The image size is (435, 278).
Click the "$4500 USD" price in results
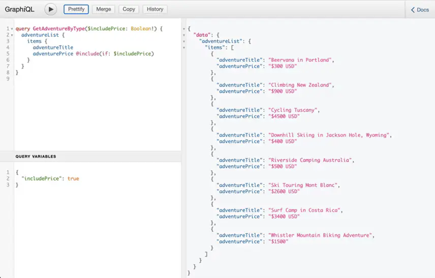[x=284, y=116]
